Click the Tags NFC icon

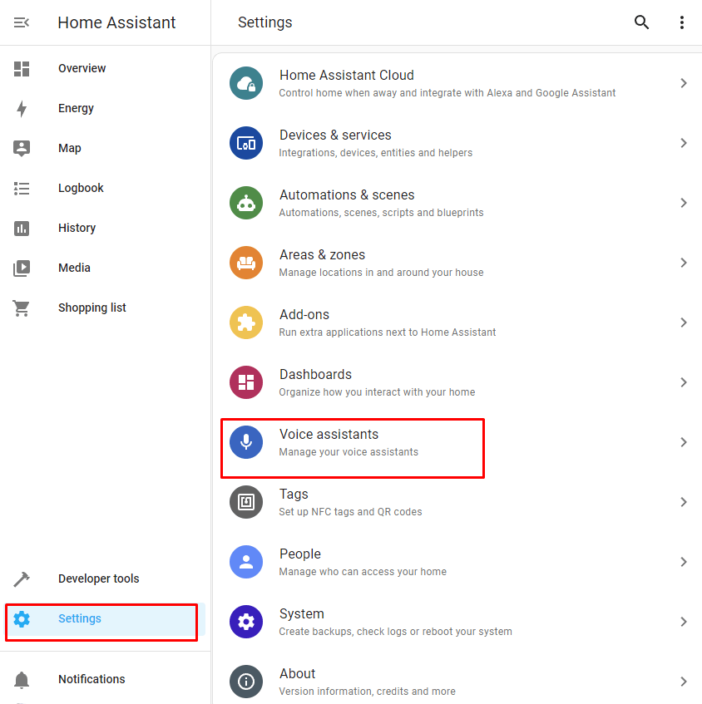click(246, 502)
